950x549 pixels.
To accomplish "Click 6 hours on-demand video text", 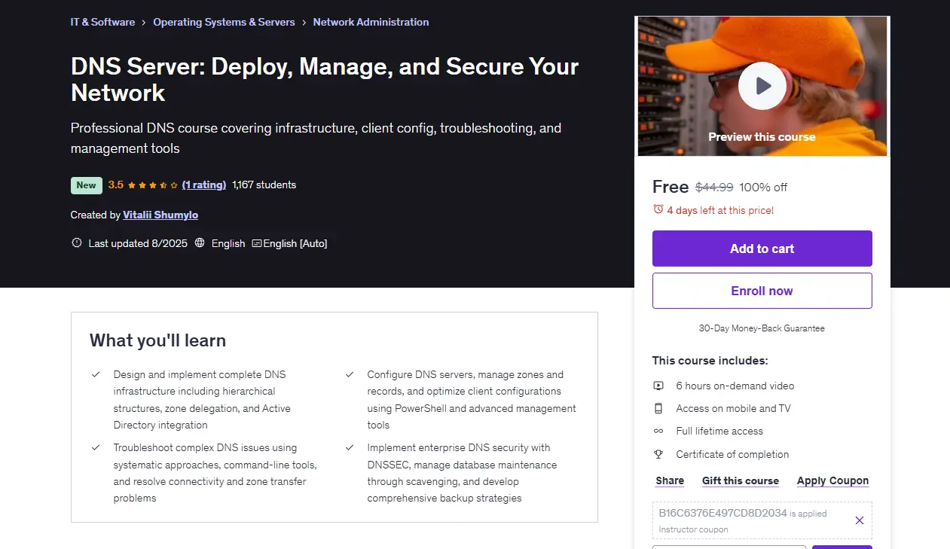I will click(x=735, y=386).
